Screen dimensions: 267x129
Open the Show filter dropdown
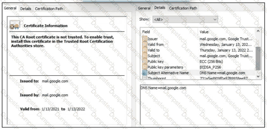(x=185, y=20)
